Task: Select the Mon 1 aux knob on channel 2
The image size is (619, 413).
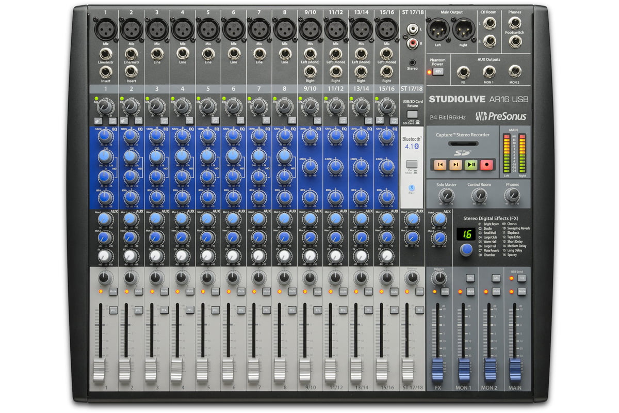Action: click(x=131, y=219)
